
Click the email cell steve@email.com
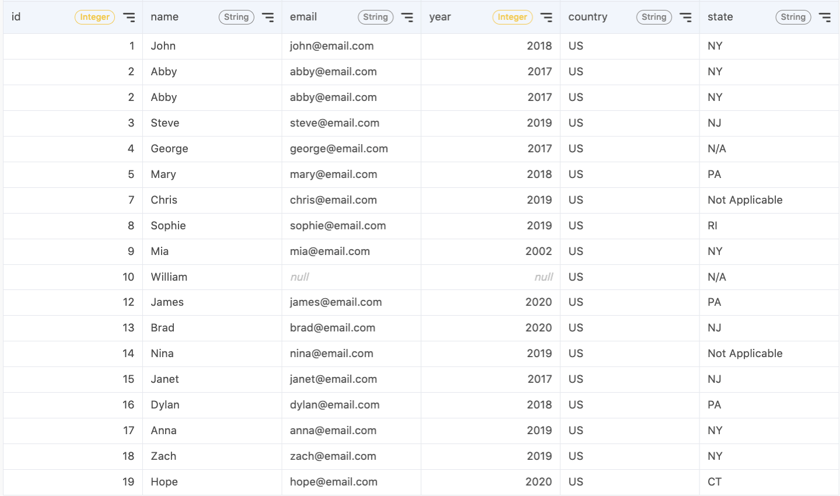[x=351, y=123]
